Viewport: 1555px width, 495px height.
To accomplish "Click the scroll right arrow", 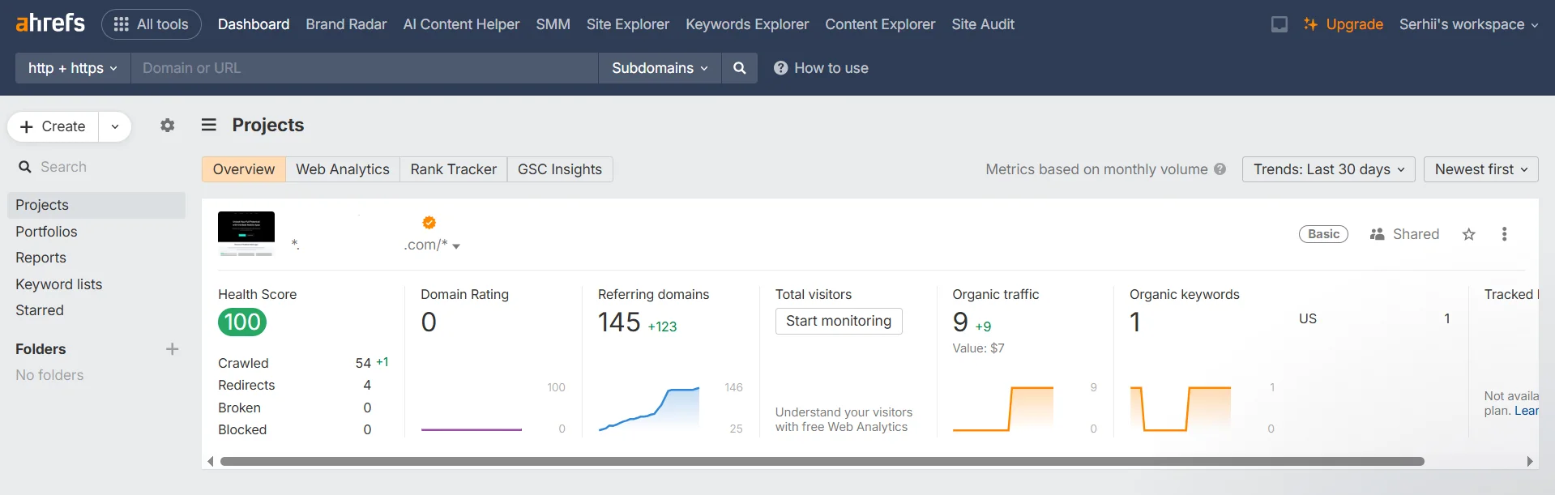I will point(1530,461).
